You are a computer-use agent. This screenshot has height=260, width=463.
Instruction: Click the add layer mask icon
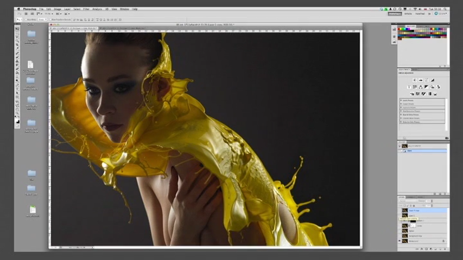click(x=427, y=249)
